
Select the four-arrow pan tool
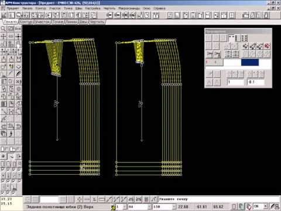[x=4, y=36]
